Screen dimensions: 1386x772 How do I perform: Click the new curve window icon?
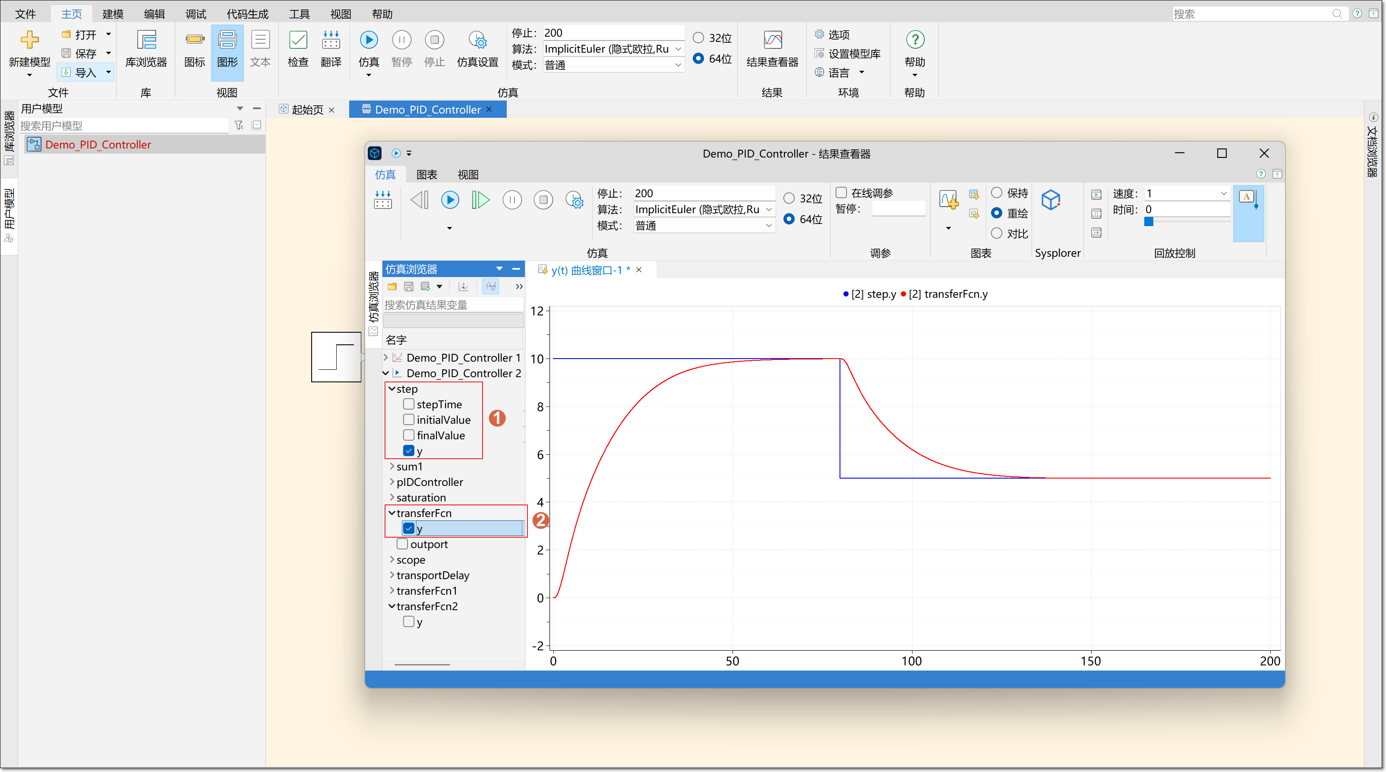click(948, 200)
